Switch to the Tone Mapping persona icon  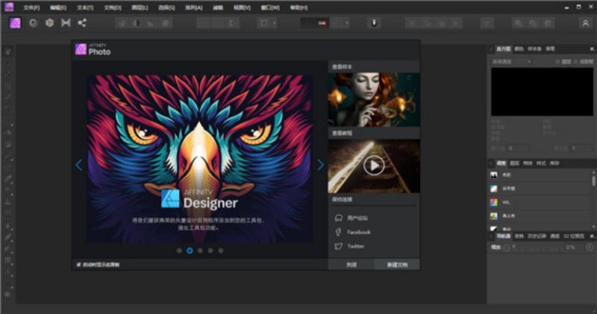[x=66, y=23]
